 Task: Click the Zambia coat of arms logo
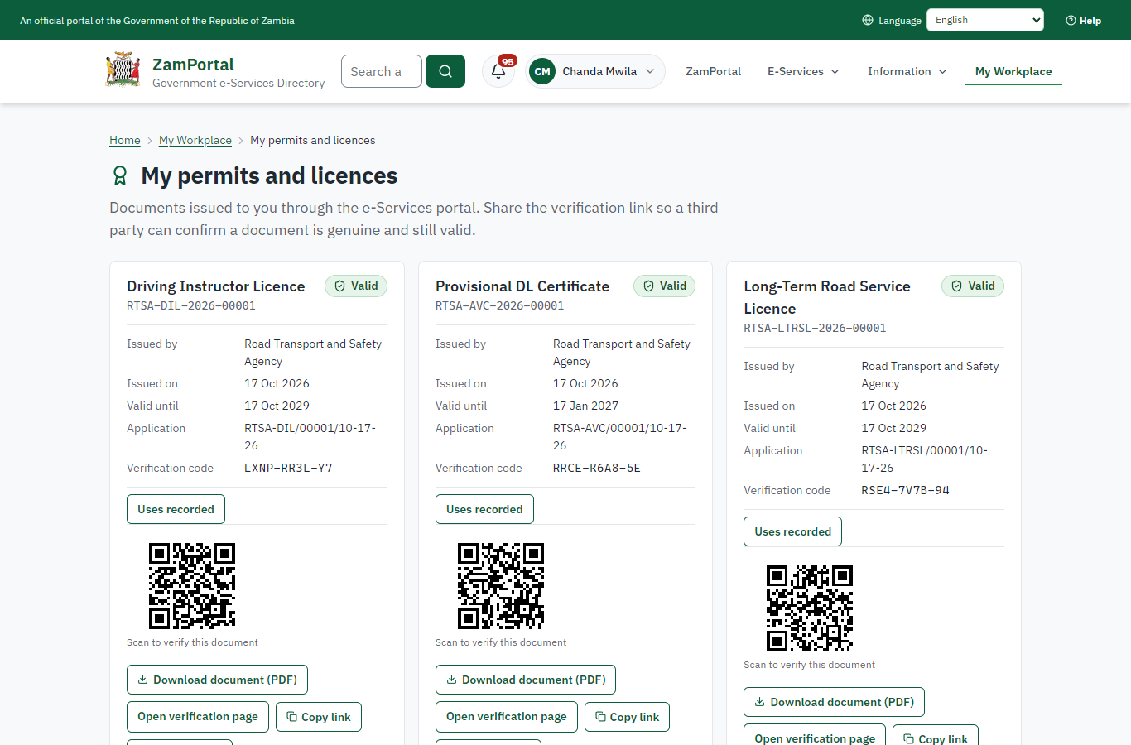click(123, 70)
